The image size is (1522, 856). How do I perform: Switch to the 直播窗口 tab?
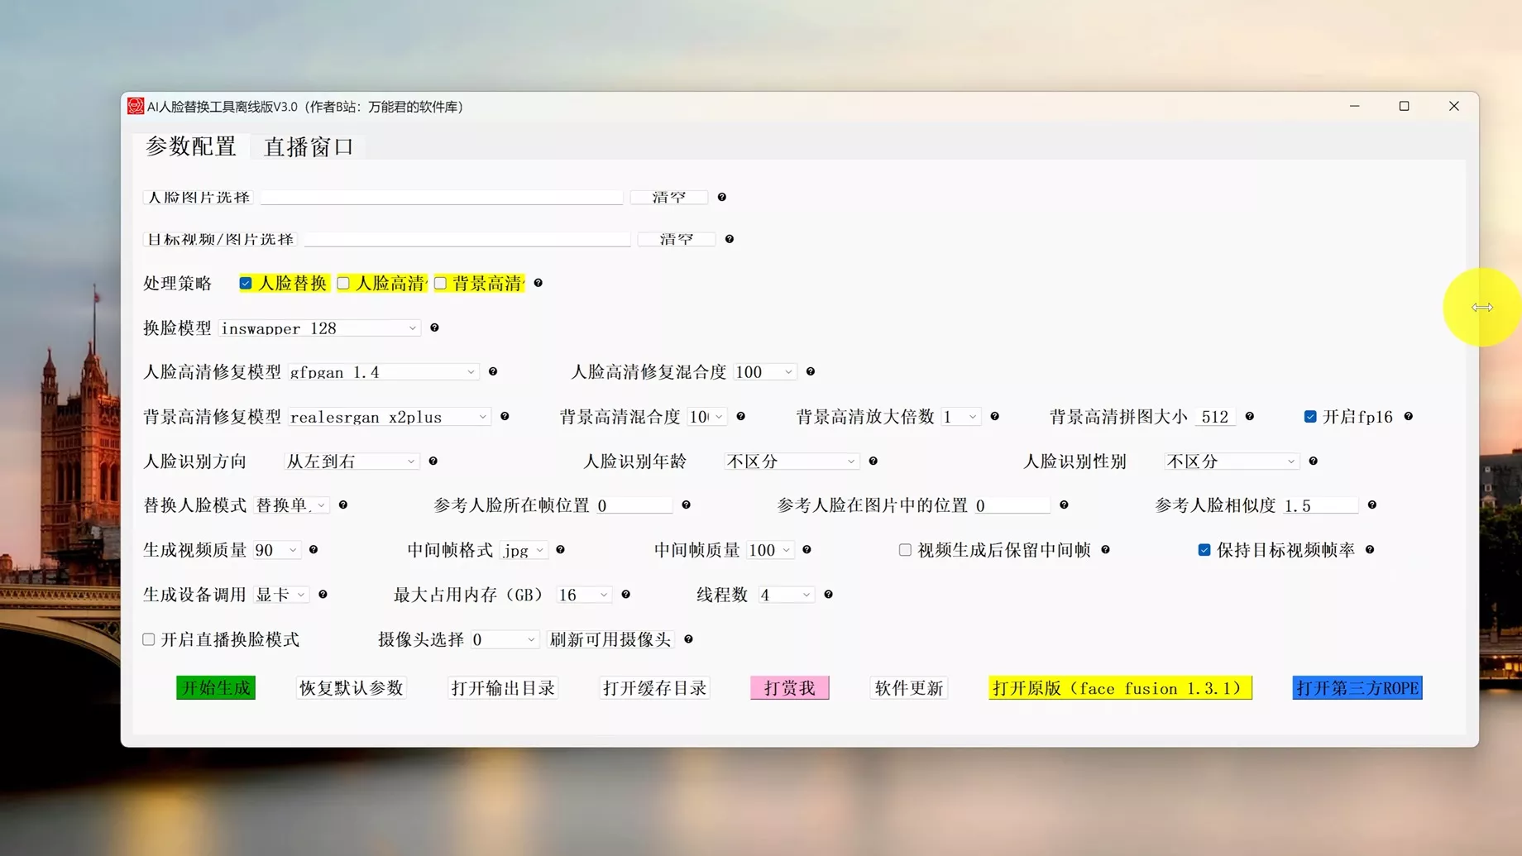309,146
